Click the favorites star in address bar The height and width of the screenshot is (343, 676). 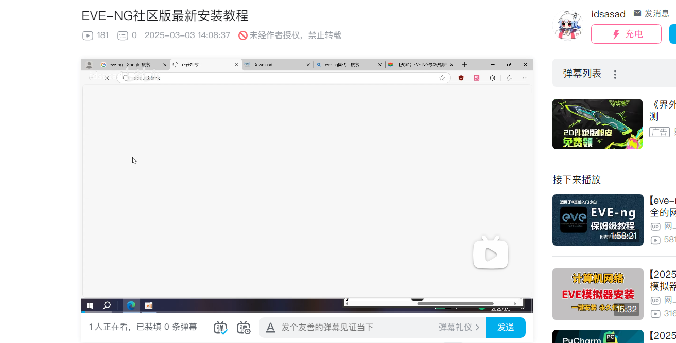[442, 78]
